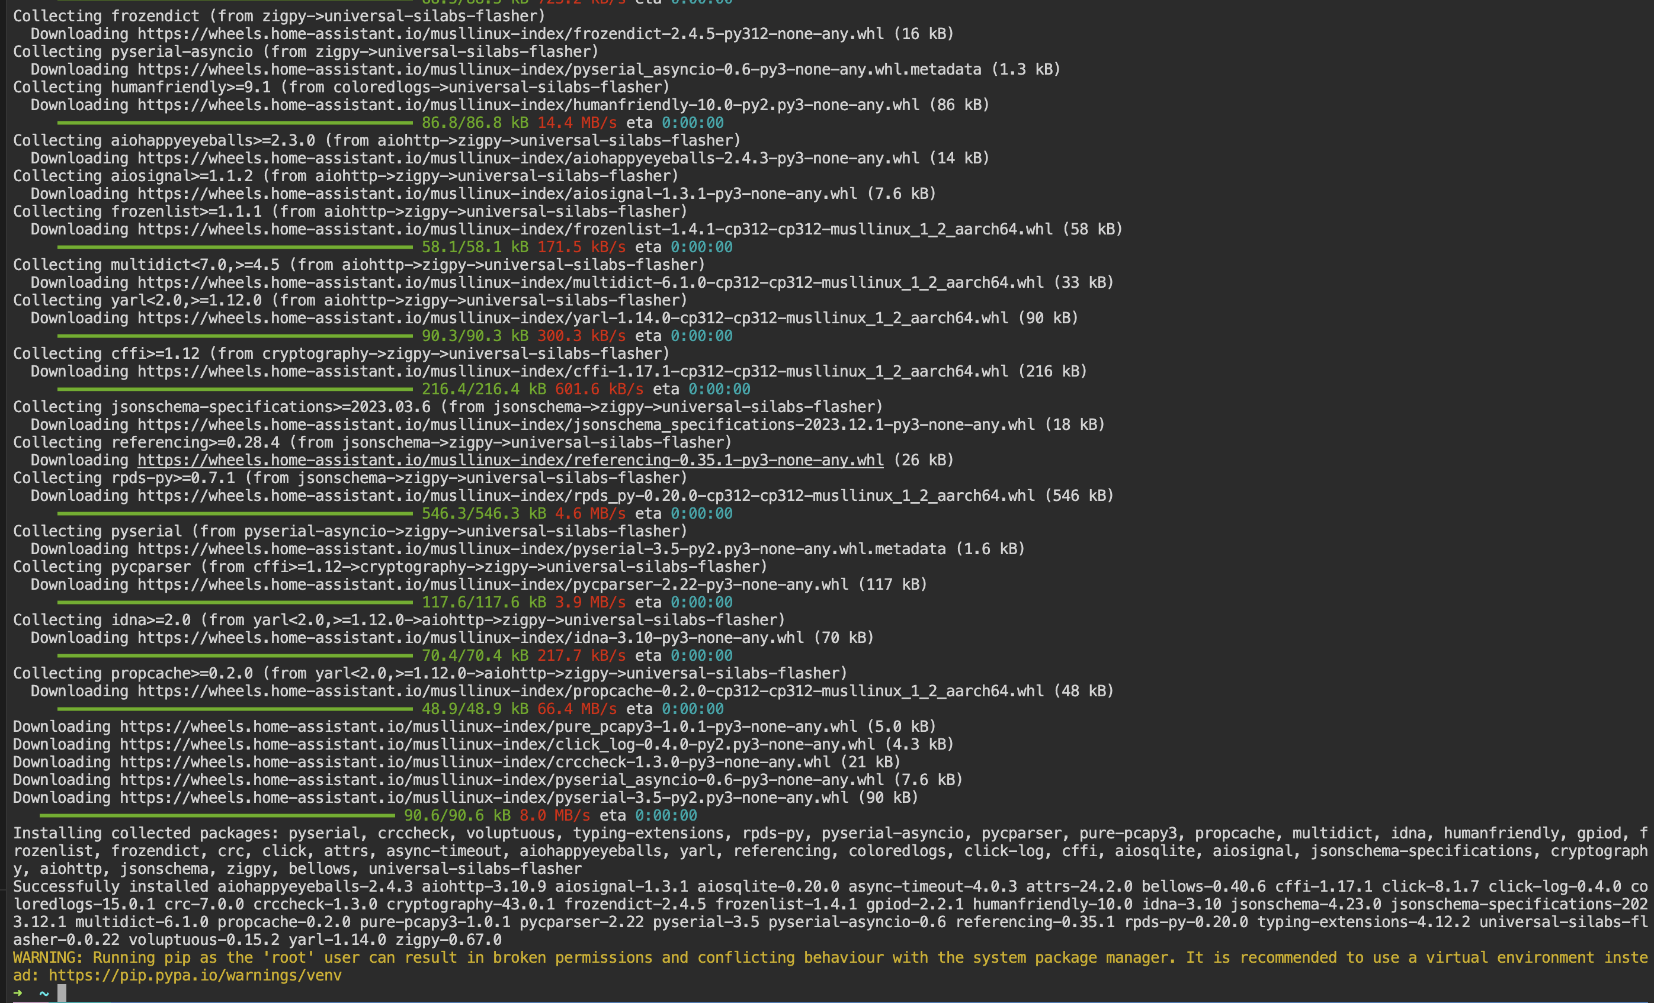Click the 90.6/90.6 kB final progress bar
1654x1003 pixels.
point(217,816)
